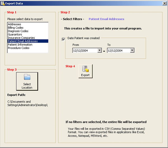The height and width of the screenshot is (148, 168).
Task: Click inside the To date text field
Action: click(118, 50)
